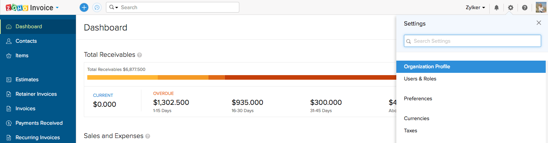Click the blue quick create plus icon
548x143 pixels.
pyautogui.click(x=84, y=7)
